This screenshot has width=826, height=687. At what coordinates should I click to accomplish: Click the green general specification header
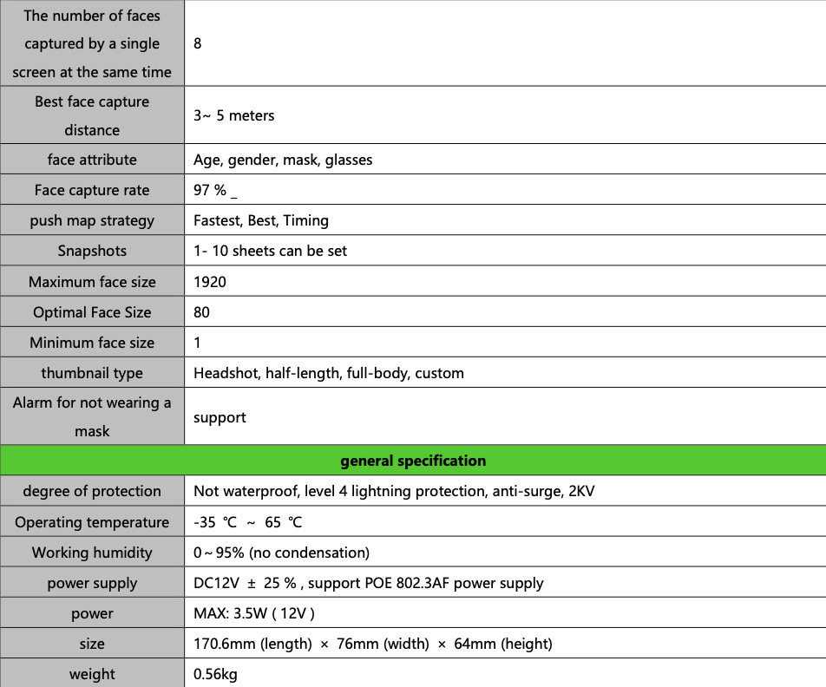413,461
